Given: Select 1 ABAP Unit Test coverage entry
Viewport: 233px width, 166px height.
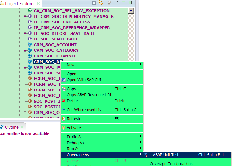Looking at the screenshot, I should coord(187,155).
